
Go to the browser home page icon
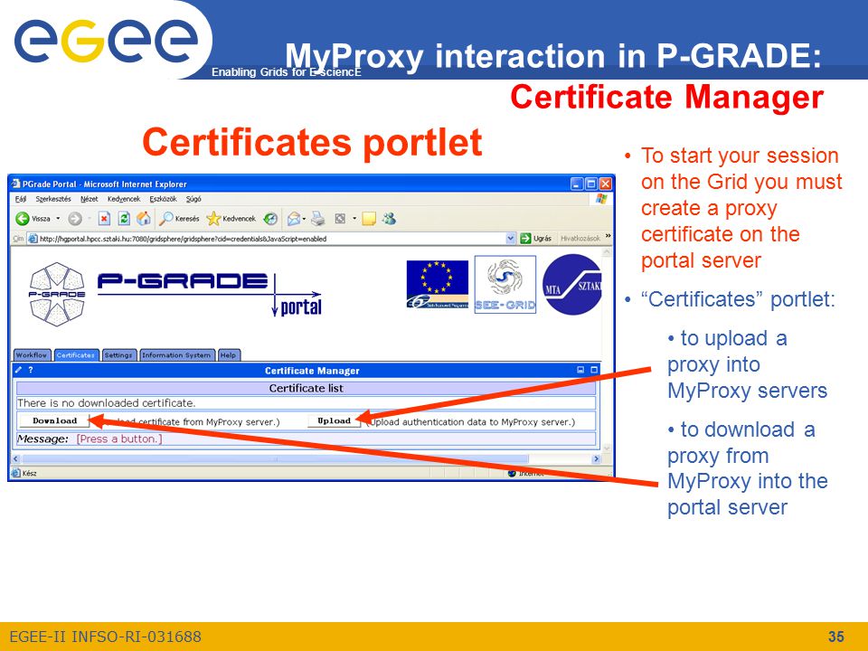pyautogui.click(x=144, y=219)
